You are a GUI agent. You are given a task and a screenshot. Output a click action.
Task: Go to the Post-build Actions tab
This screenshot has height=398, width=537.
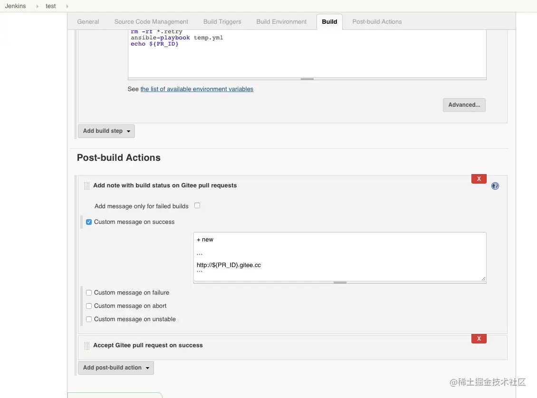(x=377, y=22)
